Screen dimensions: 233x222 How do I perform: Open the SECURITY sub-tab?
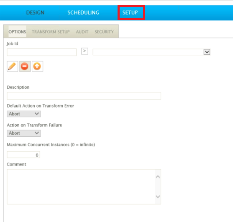[104, 32]
